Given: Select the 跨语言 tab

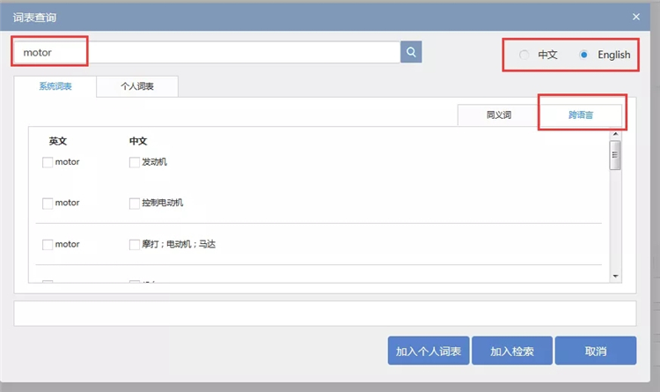Looking at the screenshot, I should pos(581,115).
